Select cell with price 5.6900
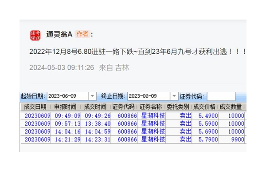Image resolution: width=266 pixels, height=171 pixels. [205, 131]
